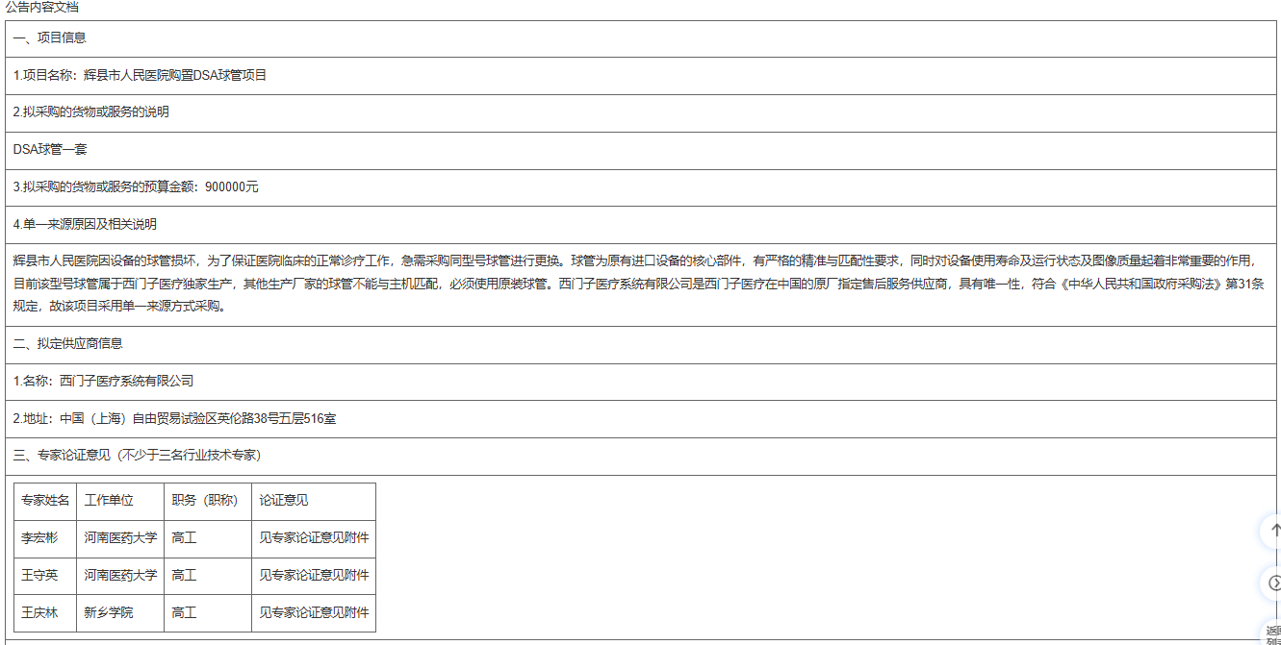Click the 返回列表 floating button

[1273, 633]
